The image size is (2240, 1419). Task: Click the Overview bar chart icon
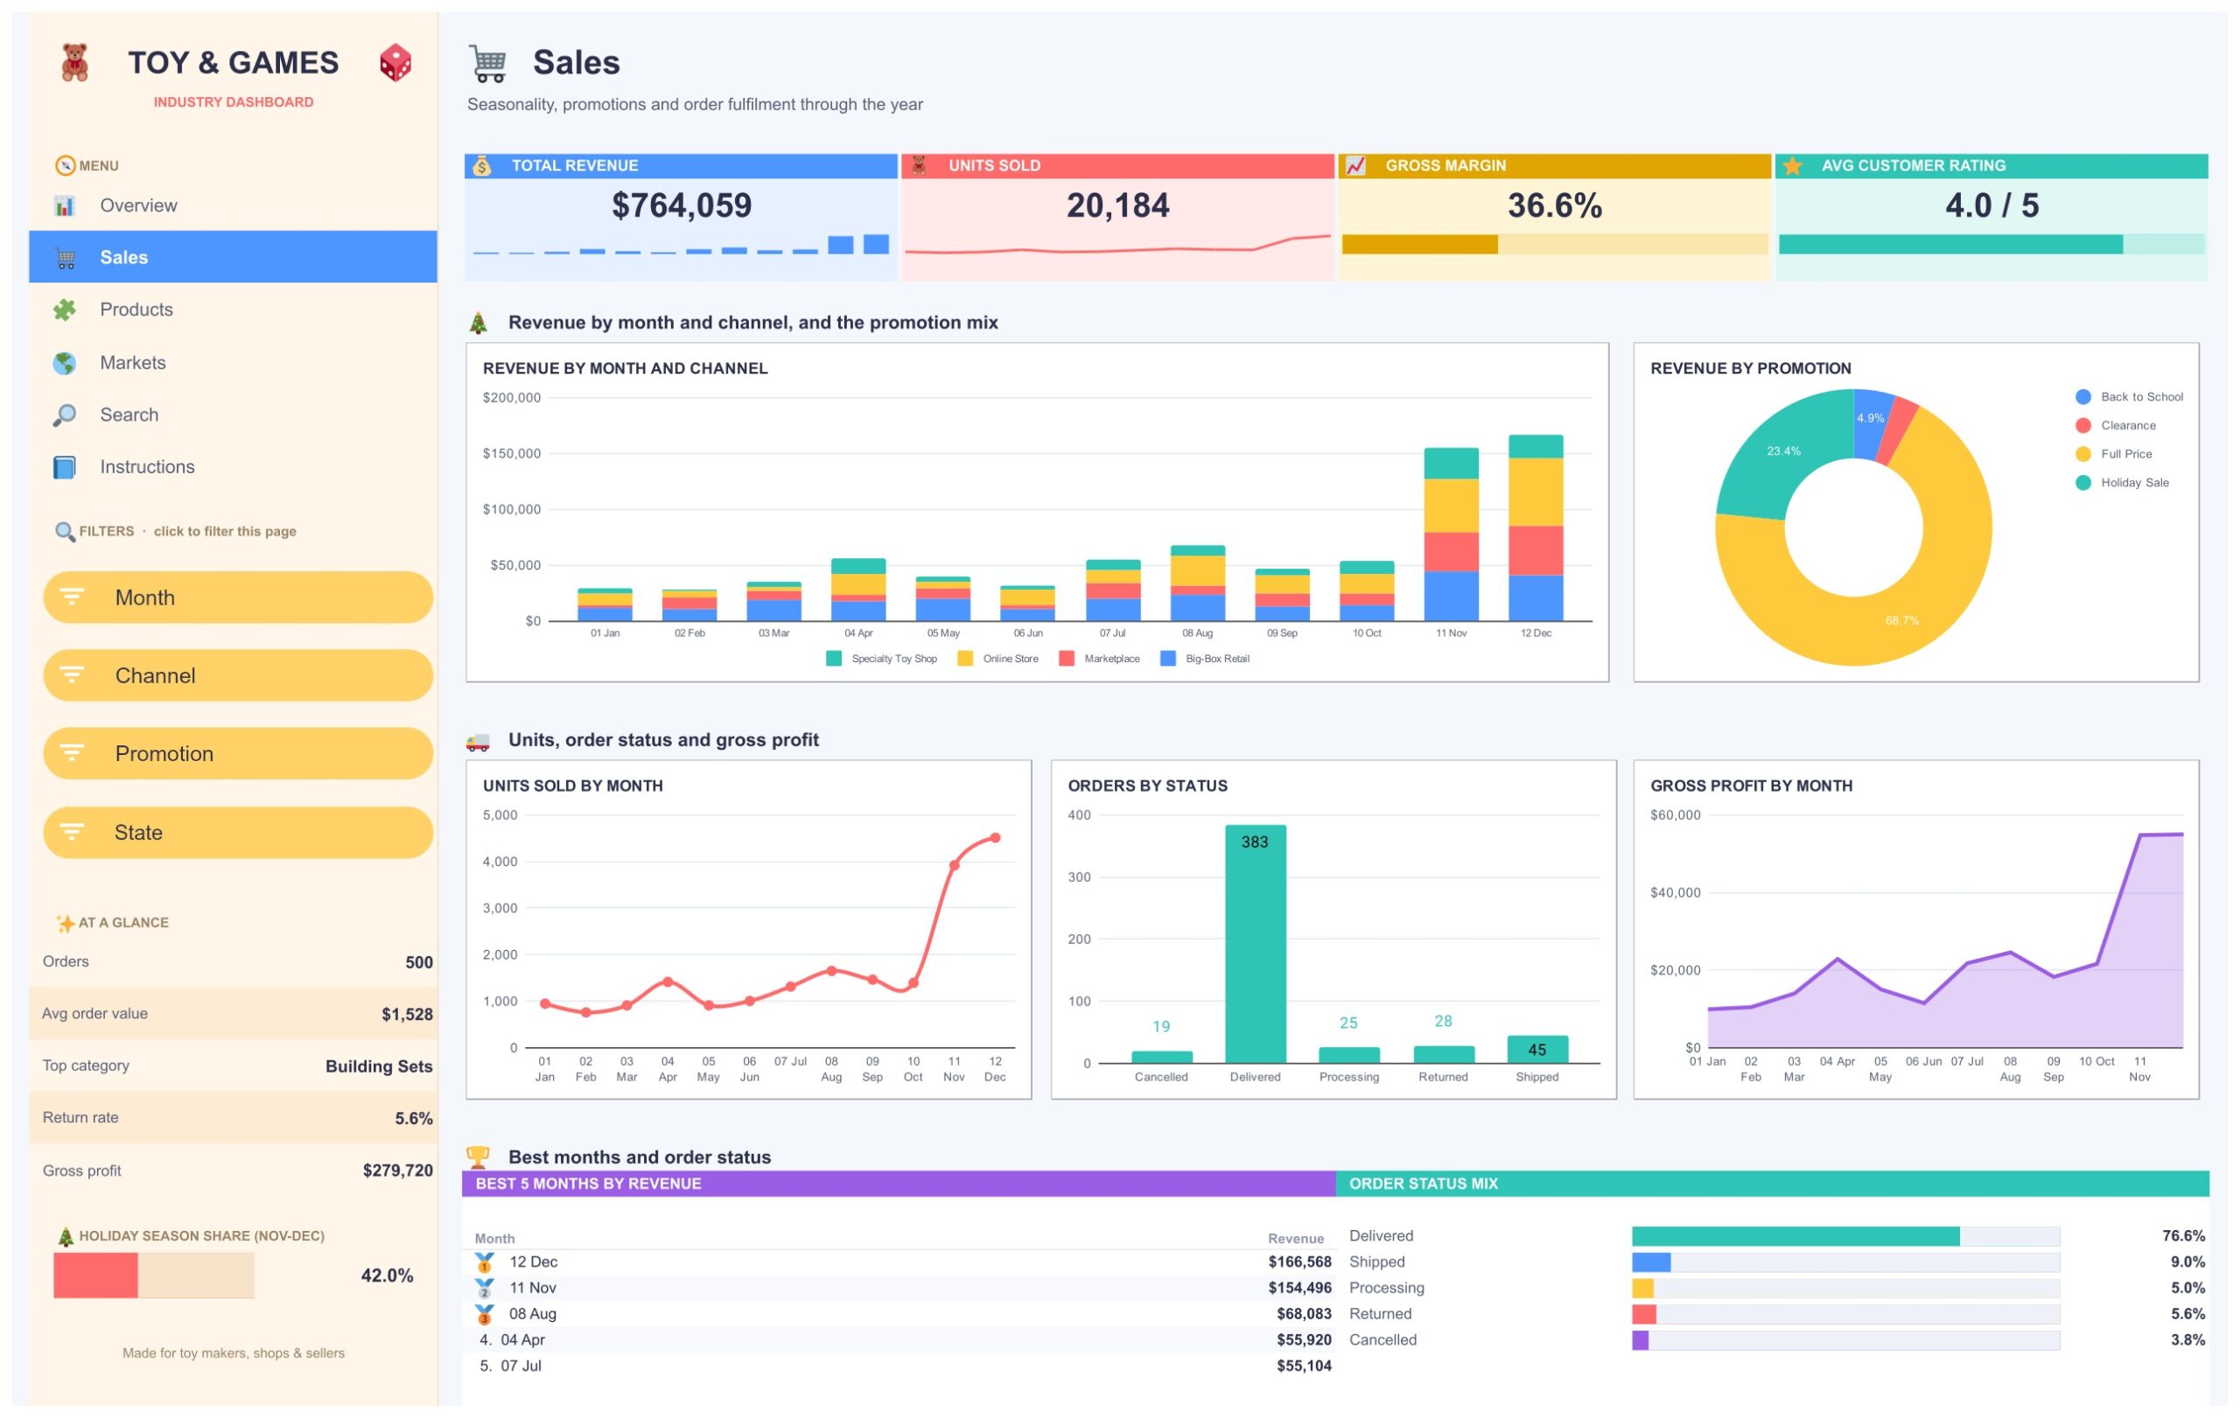pyautogui.click(x=64, y=206)
